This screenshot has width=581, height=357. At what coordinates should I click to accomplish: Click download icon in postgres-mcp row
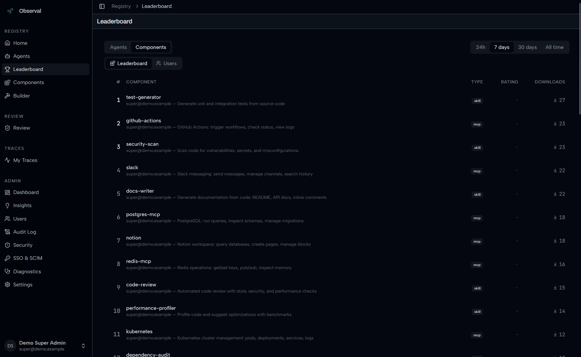[x=555, y=217]
